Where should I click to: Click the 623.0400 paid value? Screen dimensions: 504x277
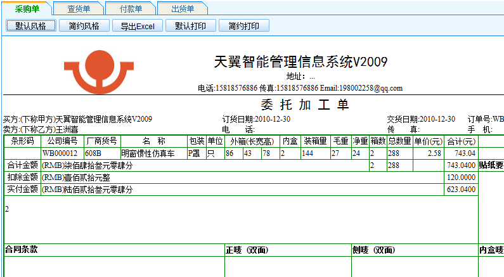click(462, 190)
